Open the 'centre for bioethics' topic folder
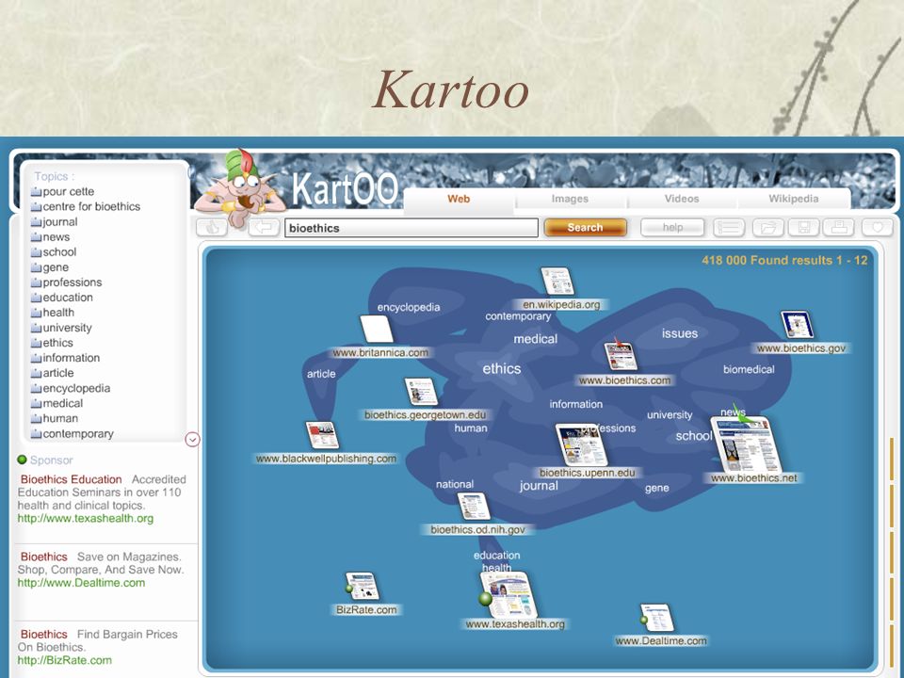 click(86, 206)
